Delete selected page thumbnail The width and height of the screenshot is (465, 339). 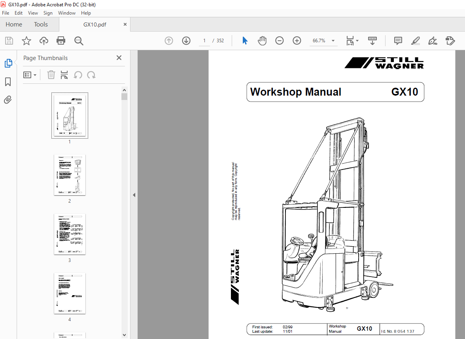click(51, 75)
